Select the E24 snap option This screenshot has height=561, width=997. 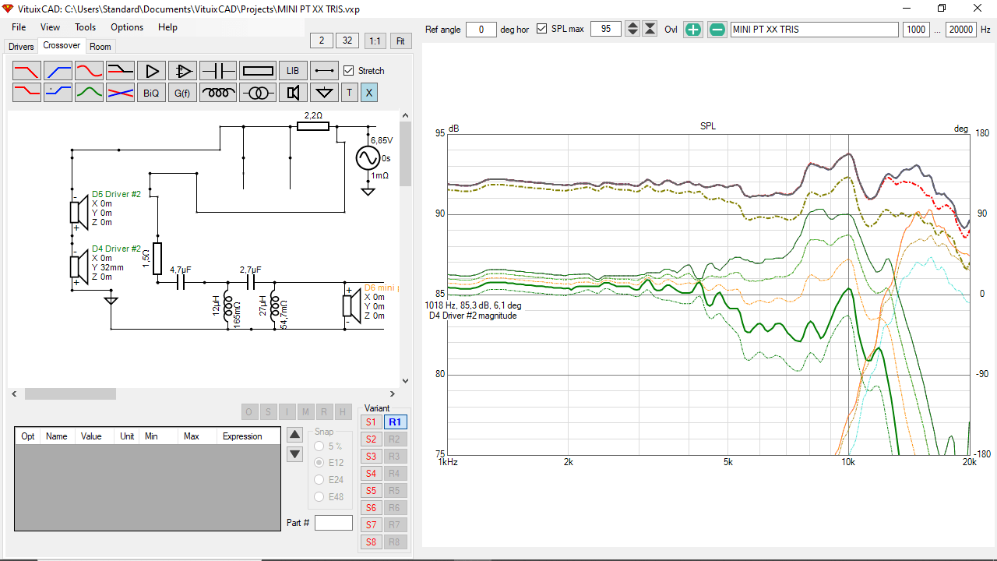319,480
